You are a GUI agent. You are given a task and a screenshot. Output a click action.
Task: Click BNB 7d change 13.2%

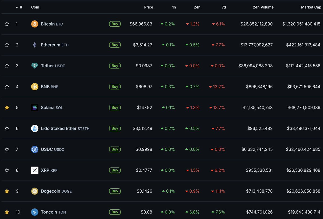point(217,87)
